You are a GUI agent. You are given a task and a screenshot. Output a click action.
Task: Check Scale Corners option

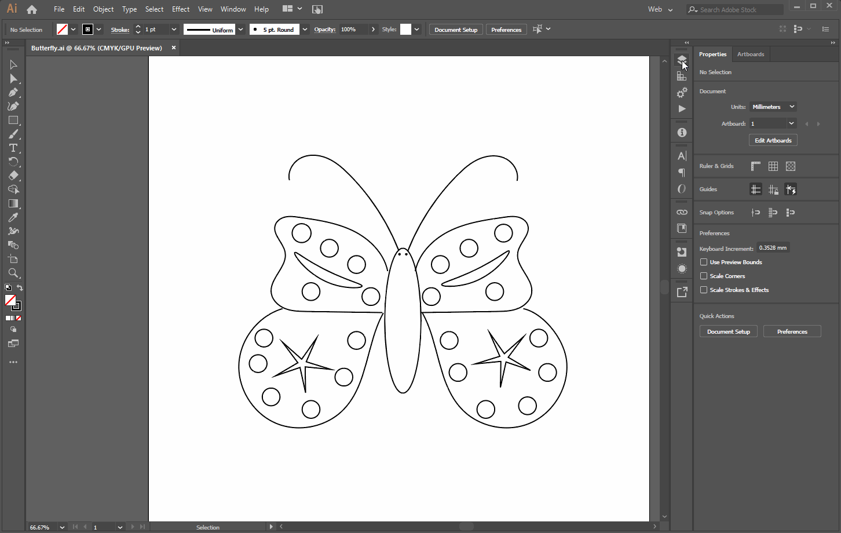coord(703,276)
